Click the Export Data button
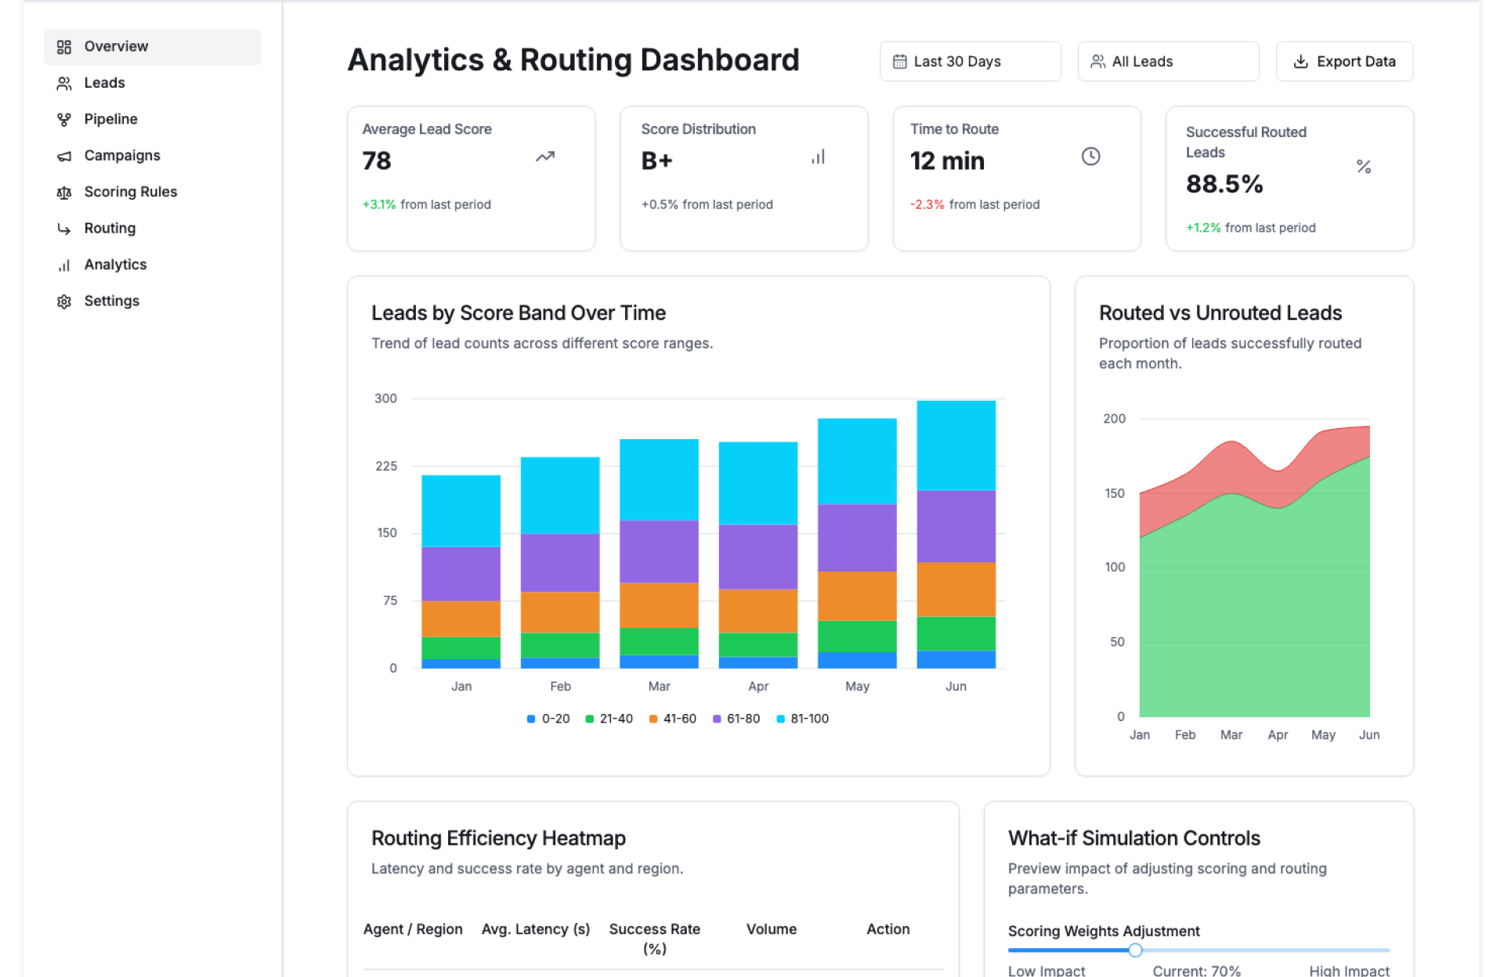 (x=1344, y=61)
